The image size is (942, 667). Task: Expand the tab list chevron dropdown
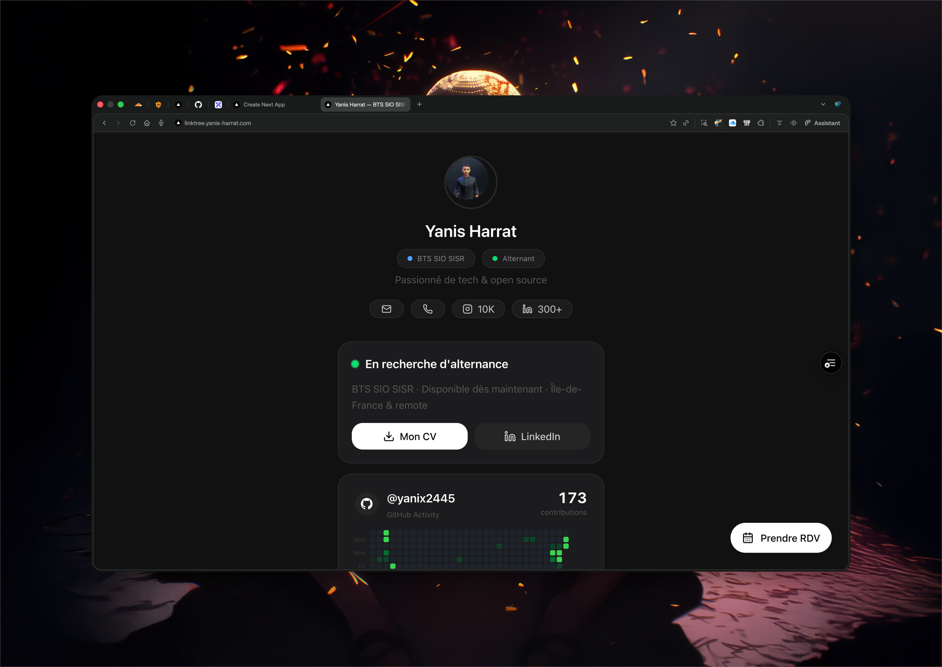coord(823,104)
